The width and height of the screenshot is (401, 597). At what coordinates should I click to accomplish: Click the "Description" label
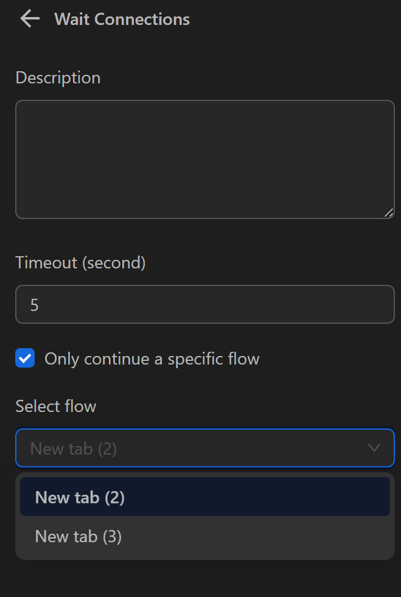58,77
